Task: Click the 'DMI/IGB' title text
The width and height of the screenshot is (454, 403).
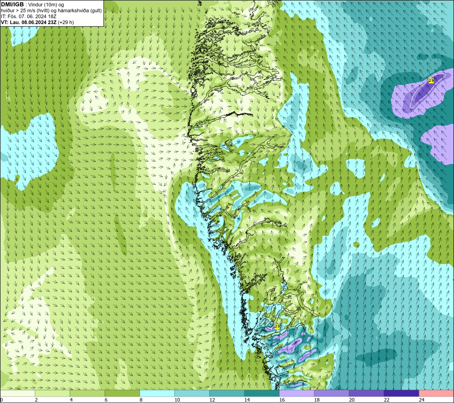Action: [x=12, y=5]
